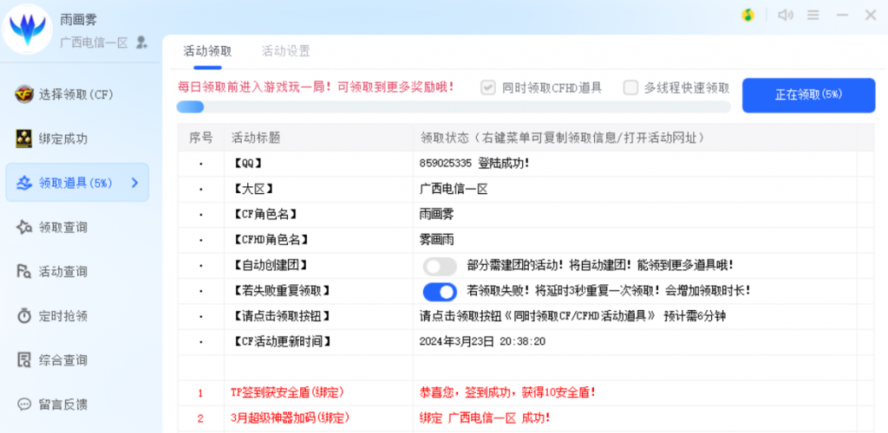Minimize the application window
888x433 pixels.
[x=843, y=16]
